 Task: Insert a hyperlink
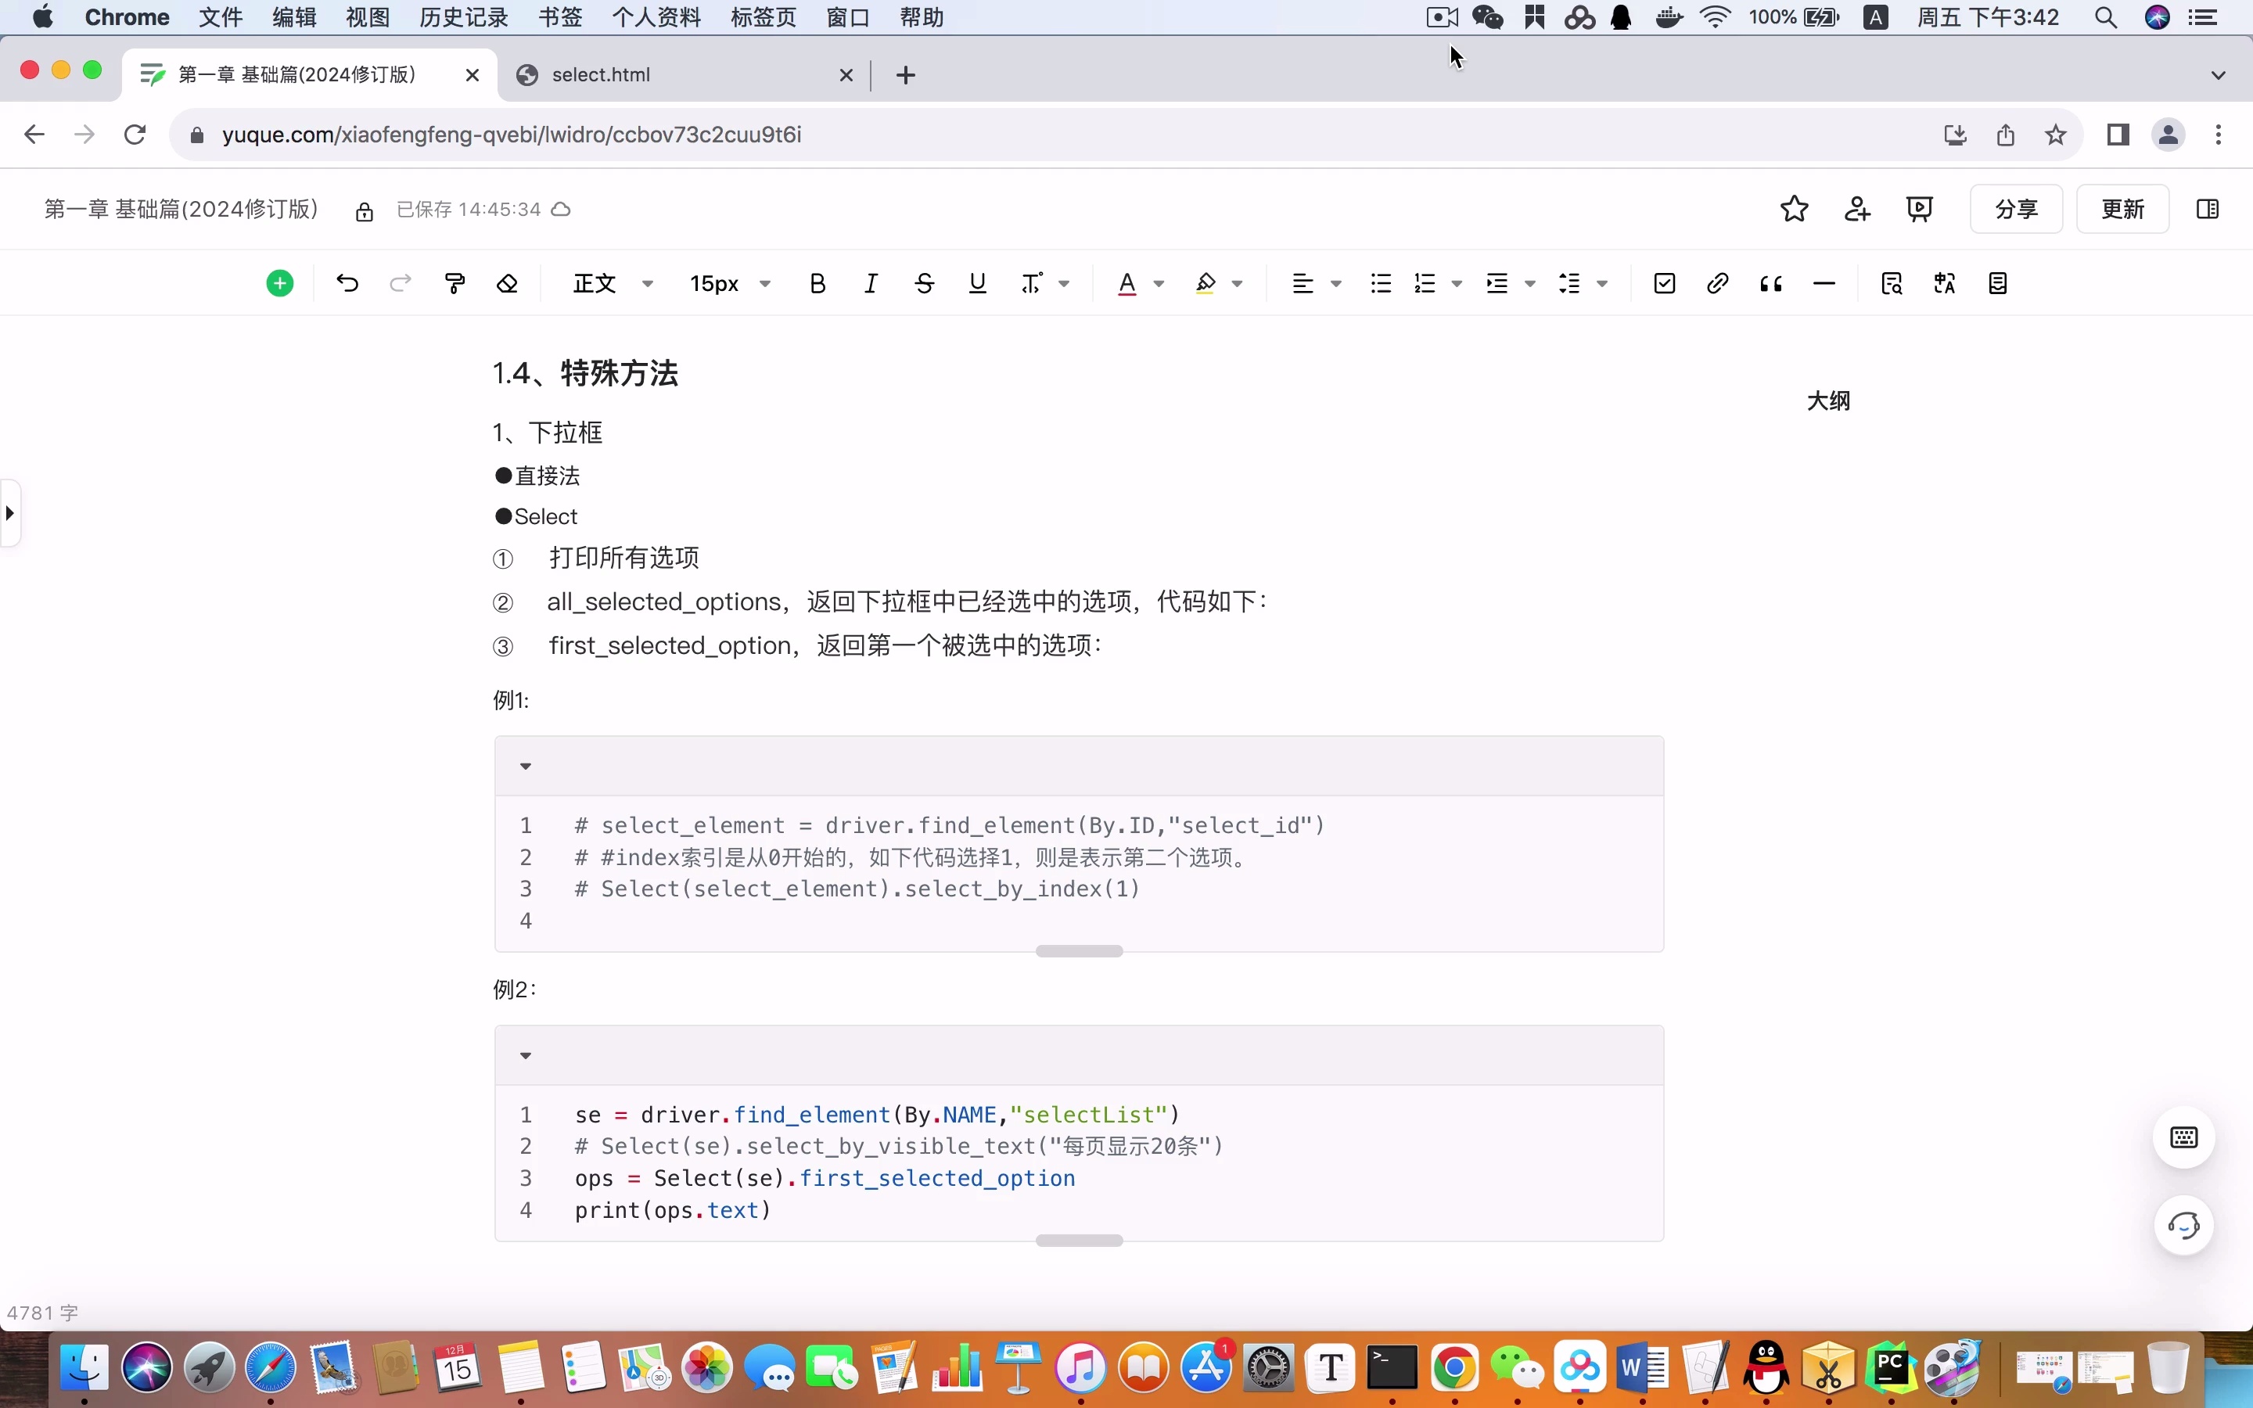point(1717,283)
